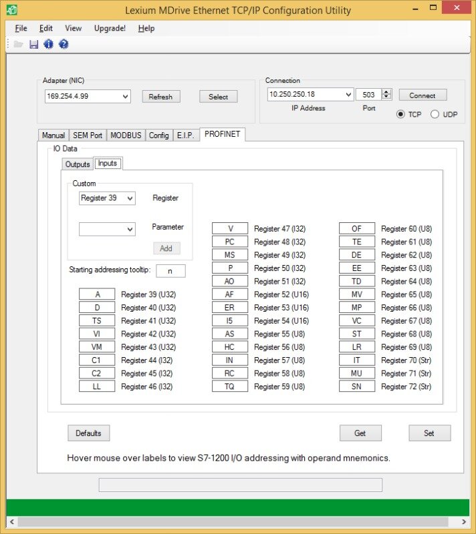The image size is (476, 534).
Task: Click the Open folder toolbar icon
Action: point(18,44)
